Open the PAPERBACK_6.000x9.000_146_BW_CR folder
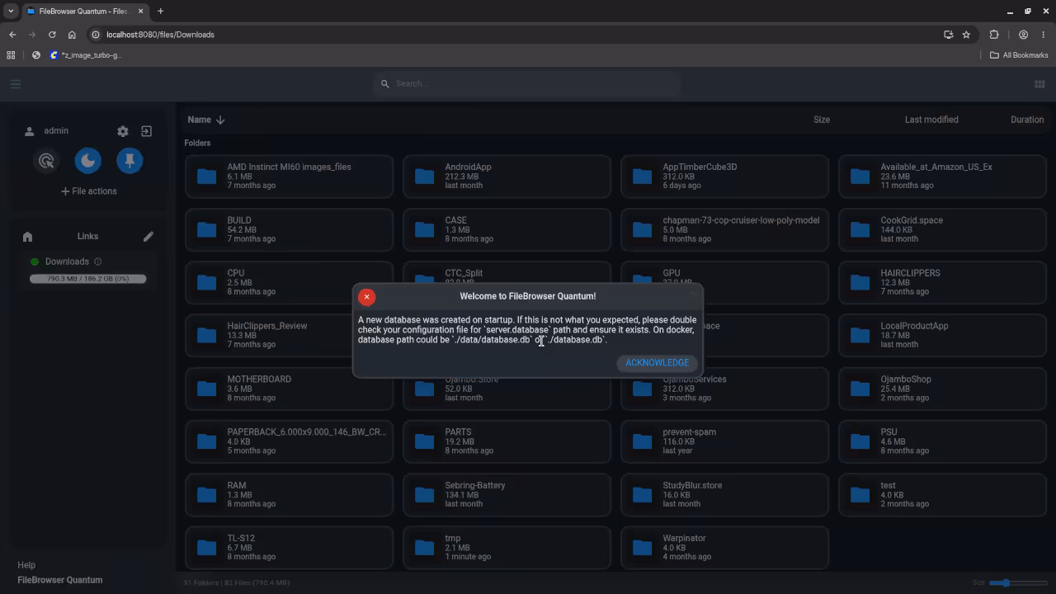Screen dimensions: 1056x594 (290, 441)
